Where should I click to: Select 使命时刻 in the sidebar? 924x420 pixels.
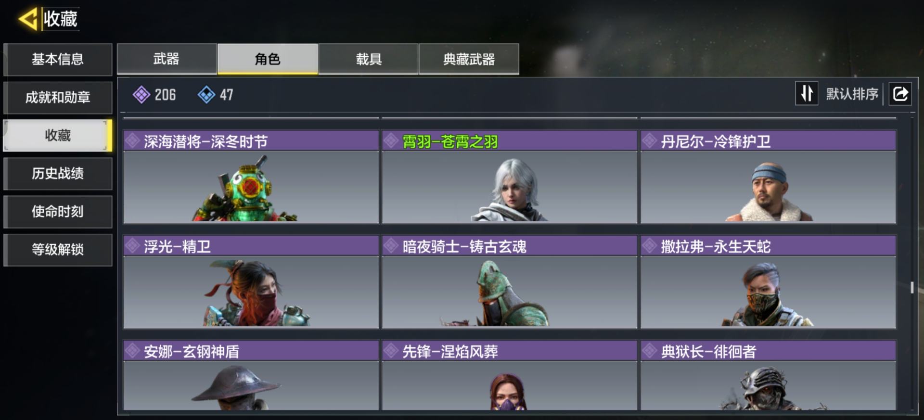tap(58, 211)
